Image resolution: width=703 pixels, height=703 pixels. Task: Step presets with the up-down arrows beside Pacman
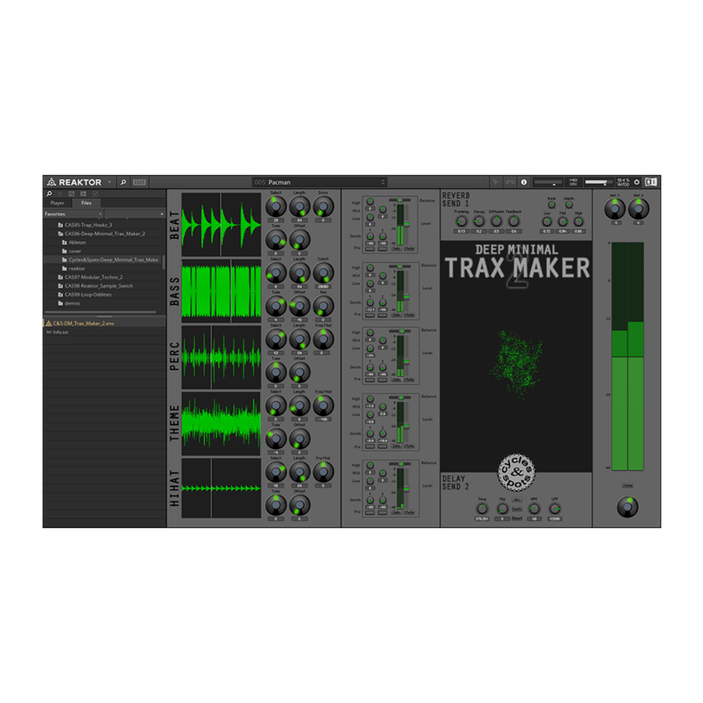383,182
